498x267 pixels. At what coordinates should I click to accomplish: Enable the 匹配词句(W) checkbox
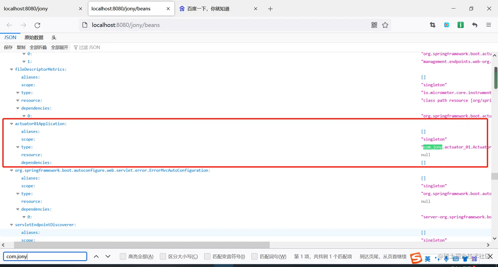click(254, 256)
